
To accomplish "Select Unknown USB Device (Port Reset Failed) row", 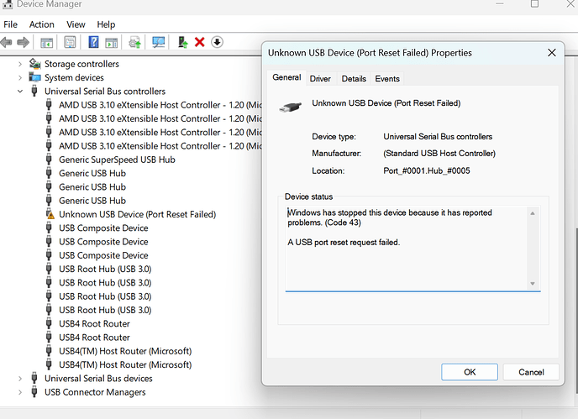I will 137,214.
